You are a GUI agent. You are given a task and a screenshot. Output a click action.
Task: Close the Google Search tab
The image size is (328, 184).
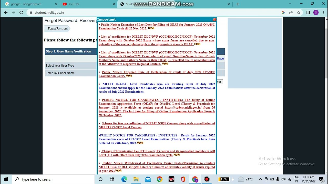56,4
